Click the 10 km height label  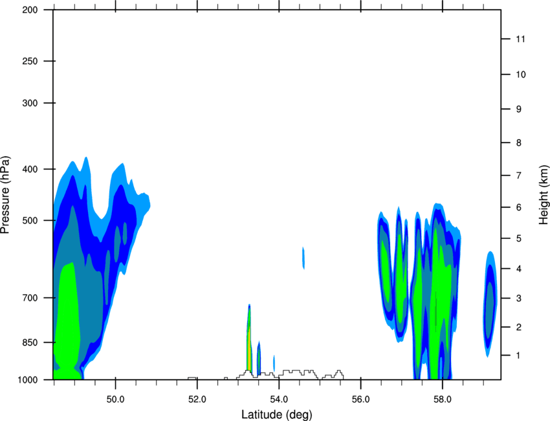point(521,74)
